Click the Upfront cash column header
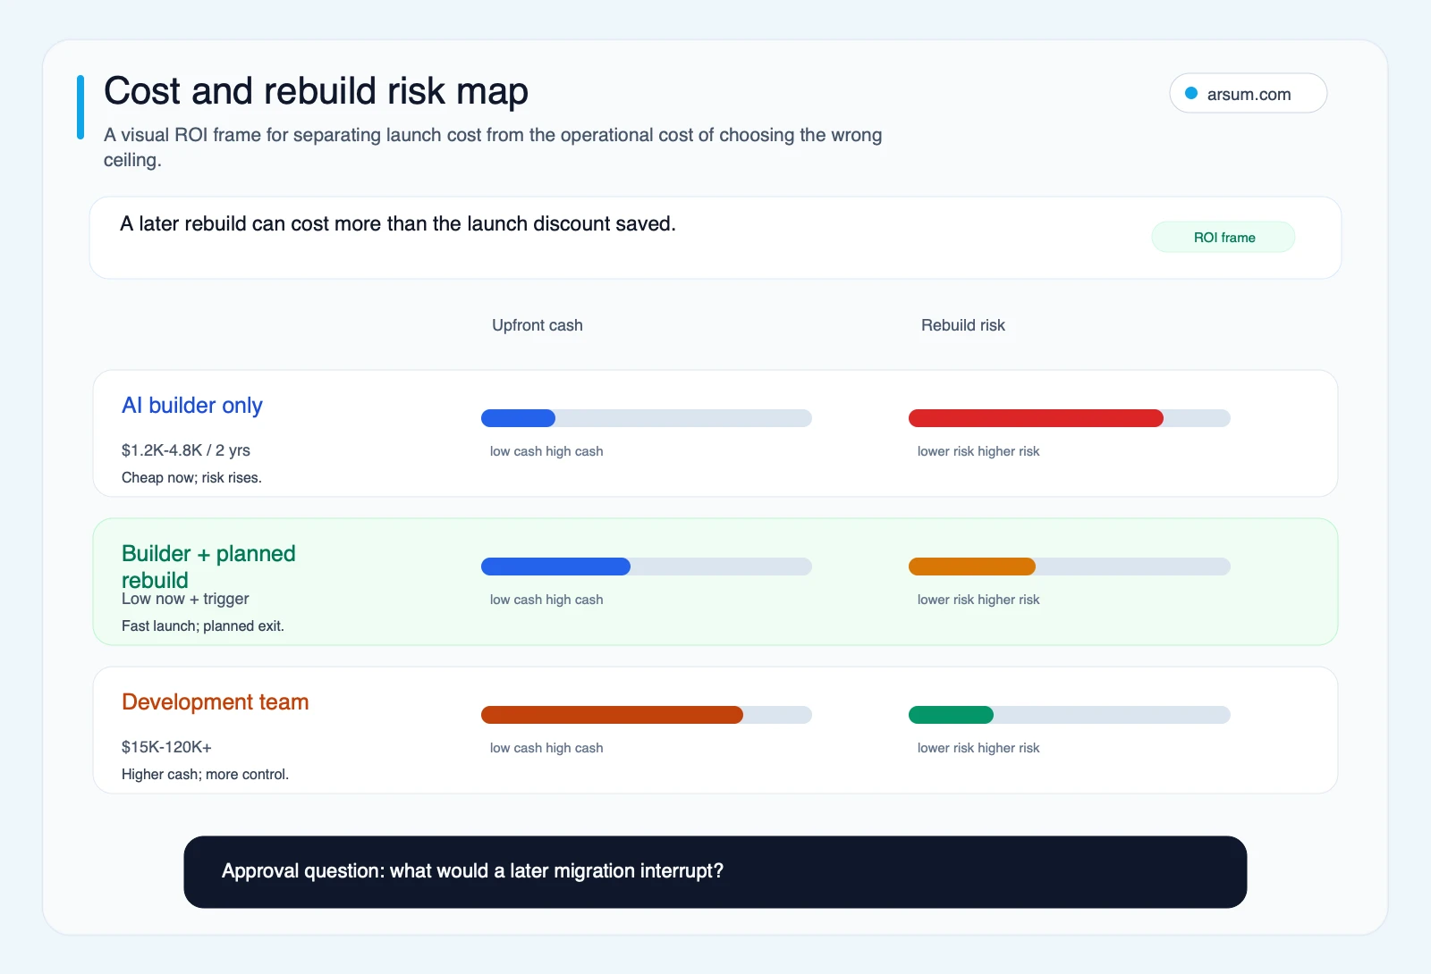This screenshot has width=1431, height=974. pyautogui.click(x=538, y=325)
